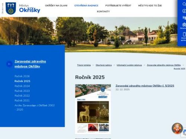Image resolution: width=186 pixels, height=139 pixels.
Task: Open the chat assistant avatar bubble
Action: point(177,129)
